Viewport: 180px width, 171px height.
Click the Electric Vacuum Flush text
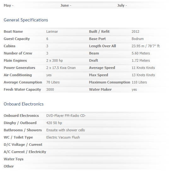pyautogui.click(x=63, y=137)
